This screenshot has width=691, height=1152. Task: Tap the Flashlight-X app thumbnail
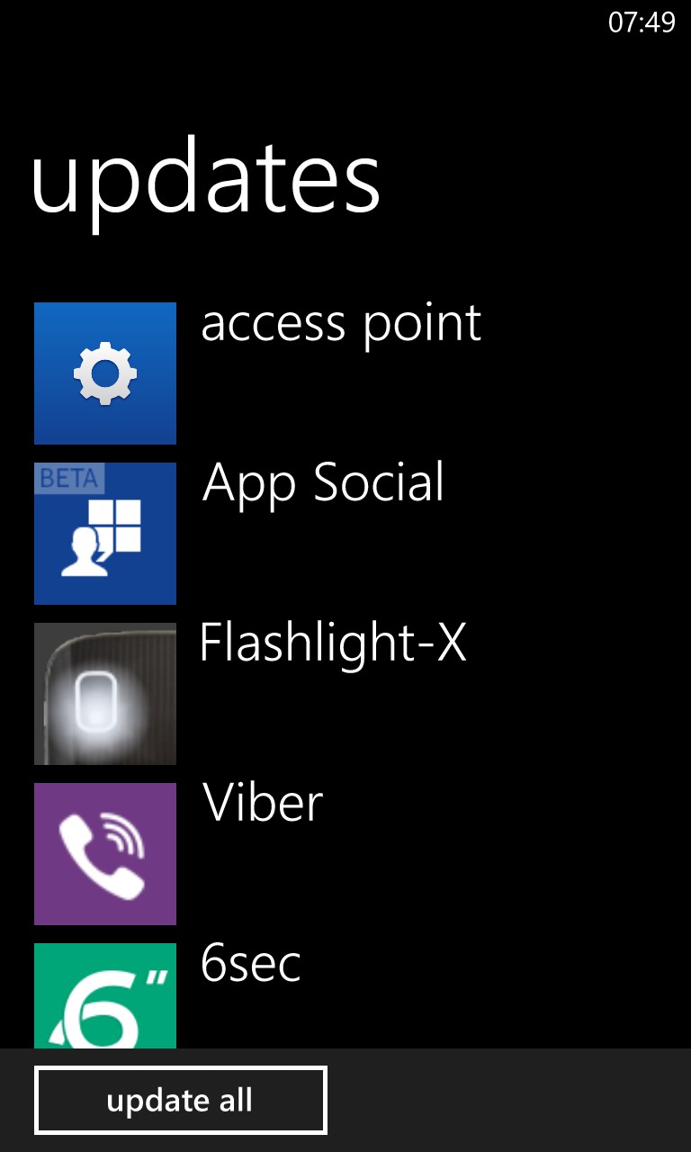click(x=105, y=694)
